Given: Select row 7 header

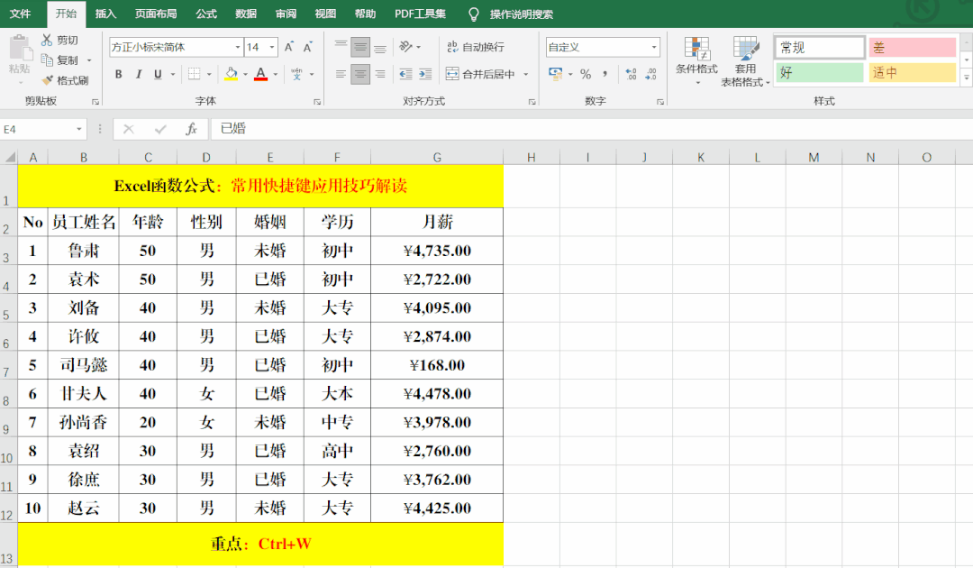Looking at the screenshot, I should [8, 365].
